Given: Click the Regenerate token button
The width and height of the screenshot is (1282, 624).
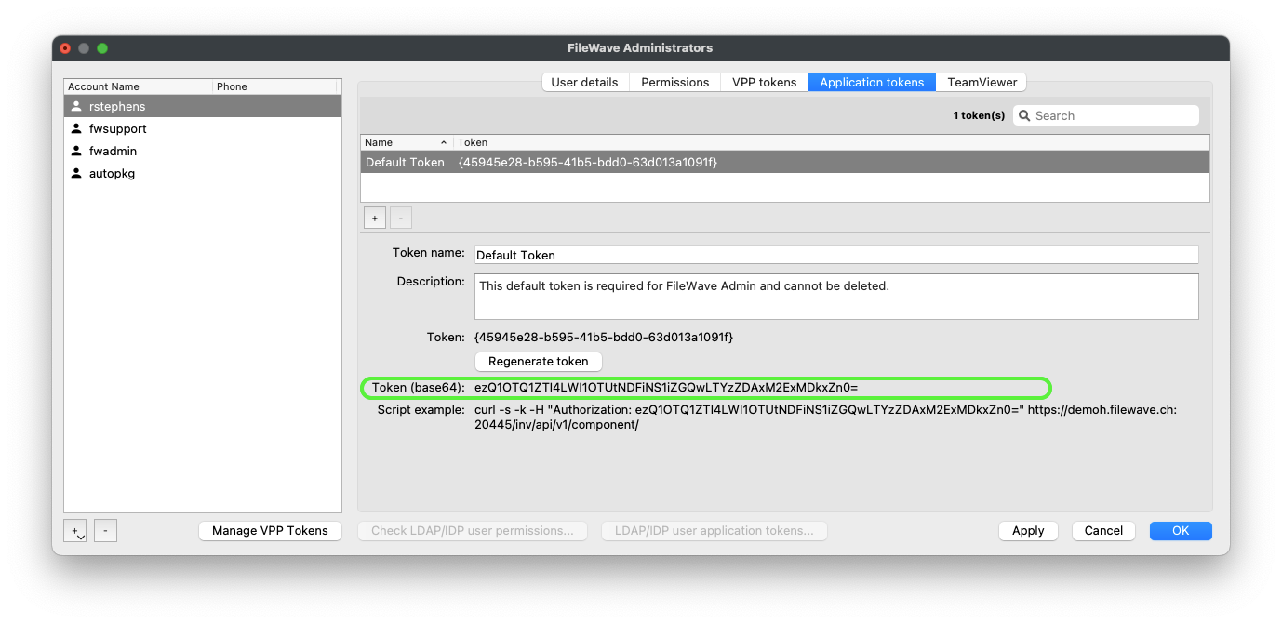Looking at the screenshot, I should click(538, 361).
